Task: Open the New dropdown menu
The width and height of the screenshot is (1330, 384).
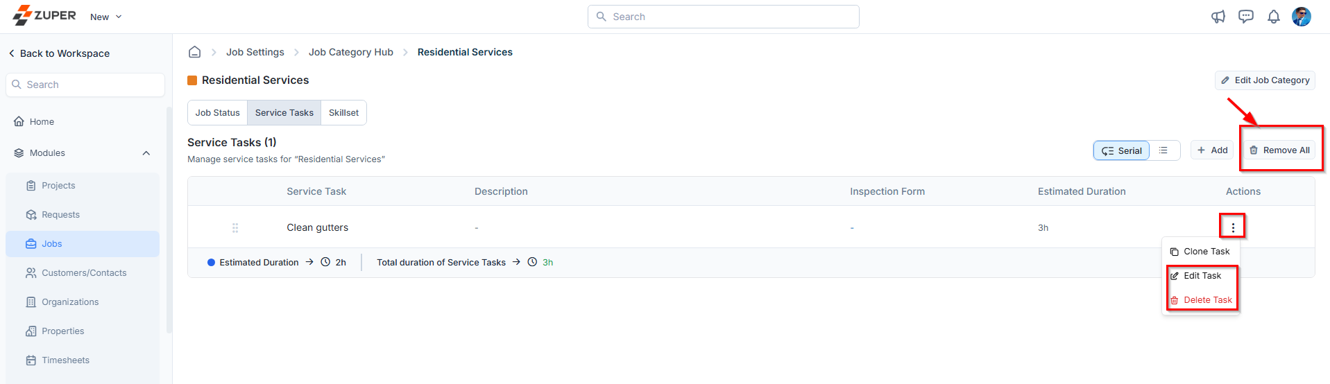Action: pyautogui.click(x=105, y=17)
